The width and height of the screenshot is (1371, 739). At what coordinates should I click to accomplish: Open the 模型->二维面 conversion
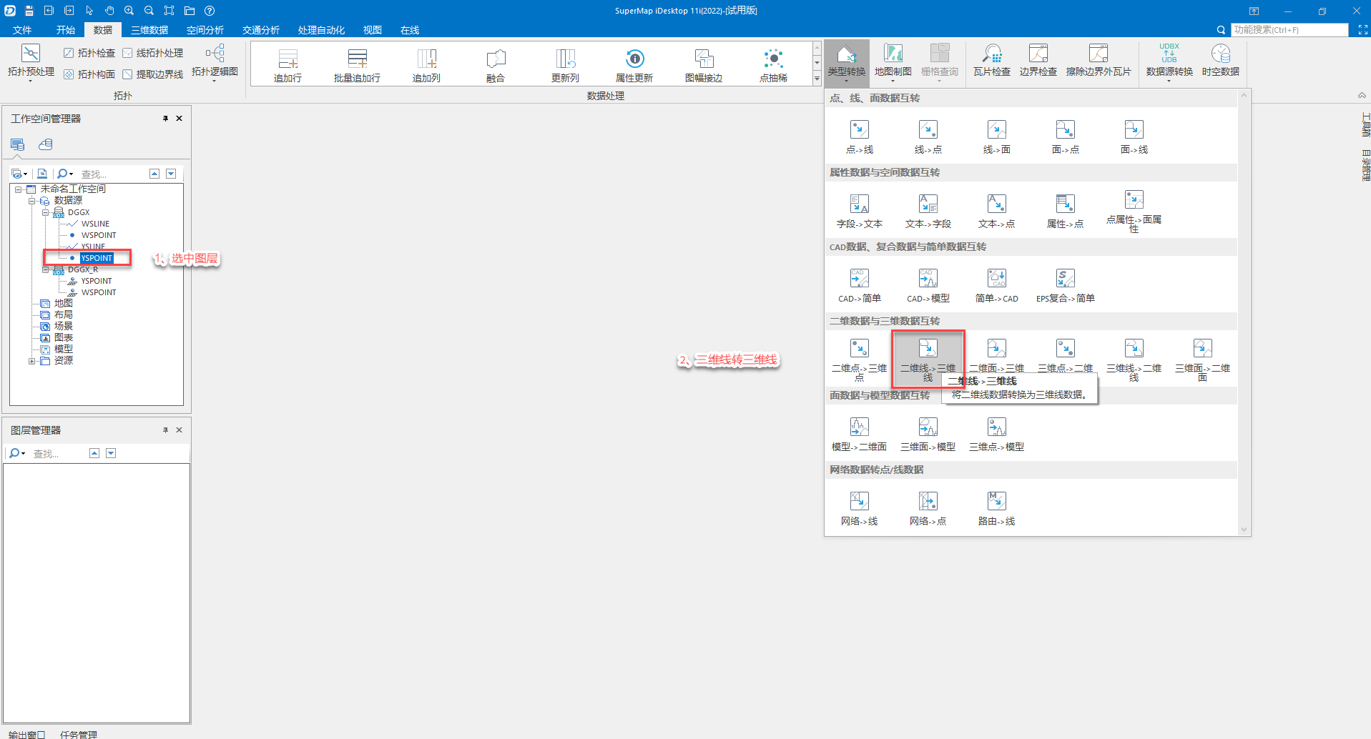point(859,427)
